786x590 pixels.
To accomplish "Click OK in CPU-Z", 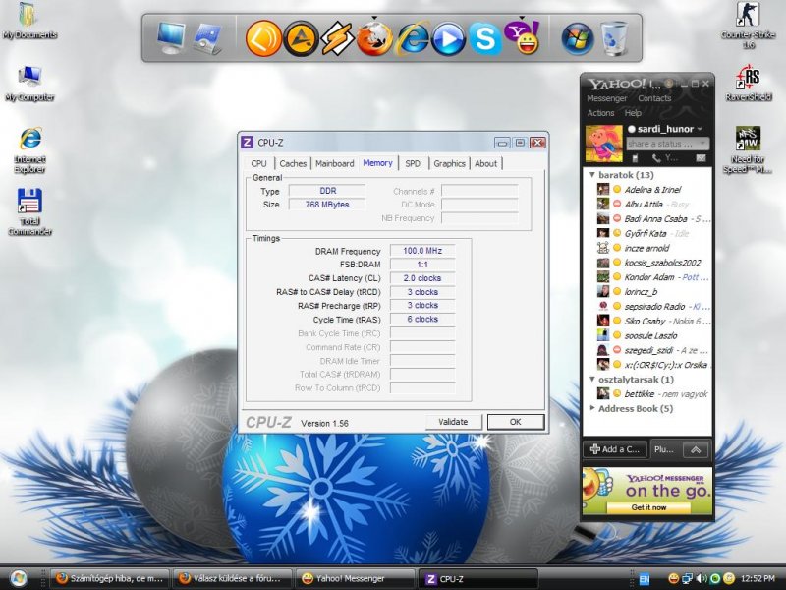I will click(x=515, y=422).
